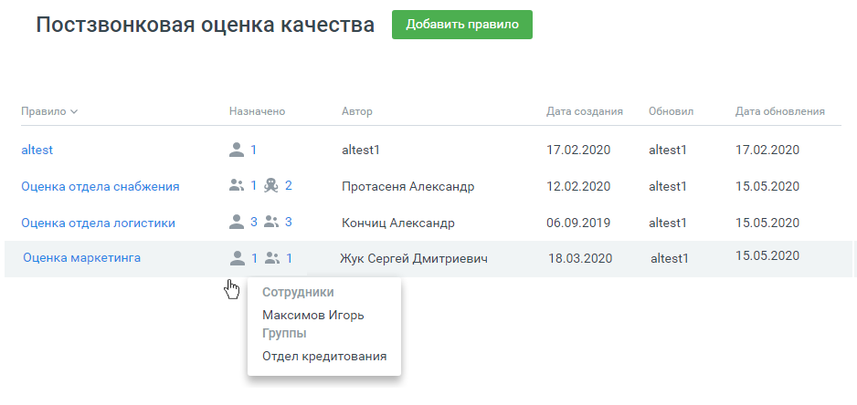
Task: Open the Оценка отдела логистики rule
Action: point(98,222)
